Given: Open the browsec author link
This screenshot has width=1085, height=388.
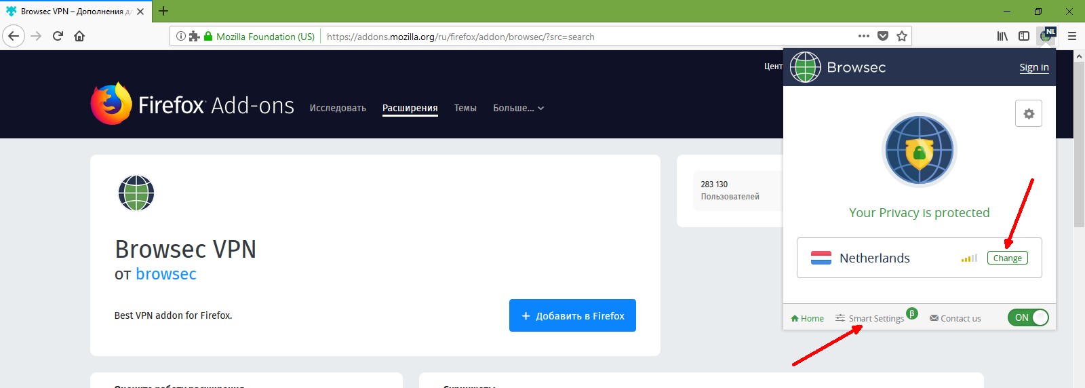Looking at the screenshot, I should click(166, 274).
